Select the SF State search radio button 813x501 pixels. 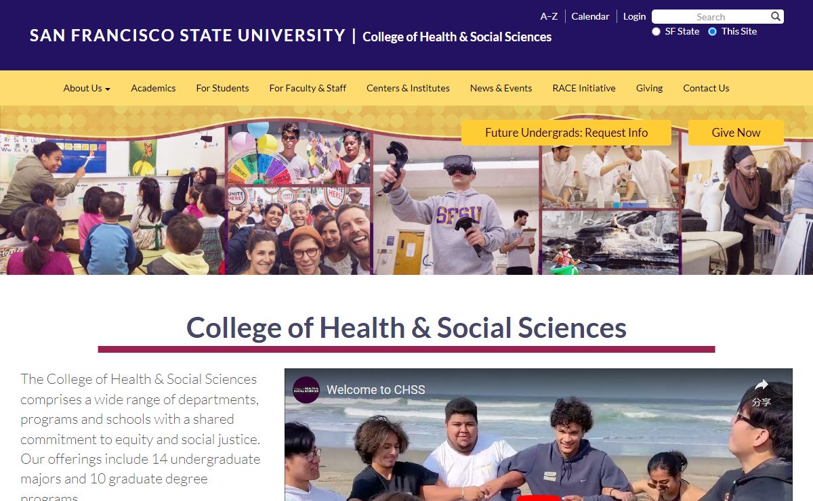click(656, 31)
